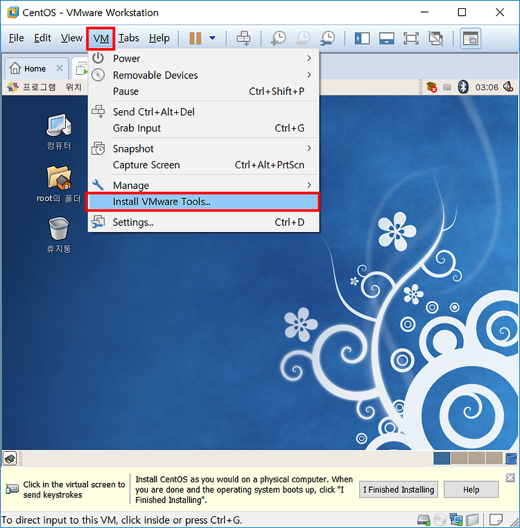The width and height of the screenshot is (520, 528).
Task: Open the 위치 menu in guest panel
Action: coord(73,87)
